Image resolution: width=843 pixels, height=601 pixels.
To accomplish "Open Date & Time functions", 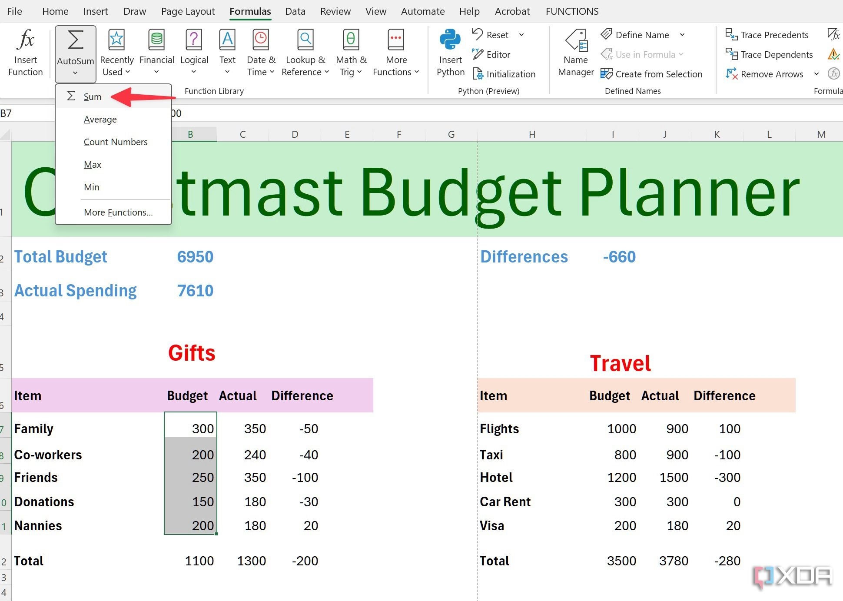I will [x=261, y=52].
